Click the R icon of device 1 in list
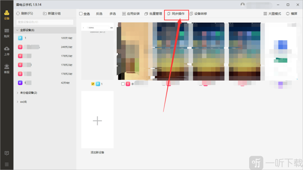The height and width of the screenshot is (170, 303). point(20,38)
